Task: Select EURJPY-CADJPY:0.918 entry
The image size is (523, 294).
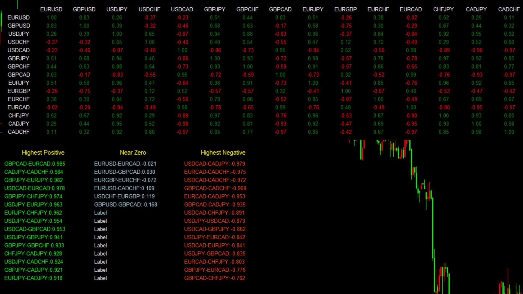Action: point(33,278)
